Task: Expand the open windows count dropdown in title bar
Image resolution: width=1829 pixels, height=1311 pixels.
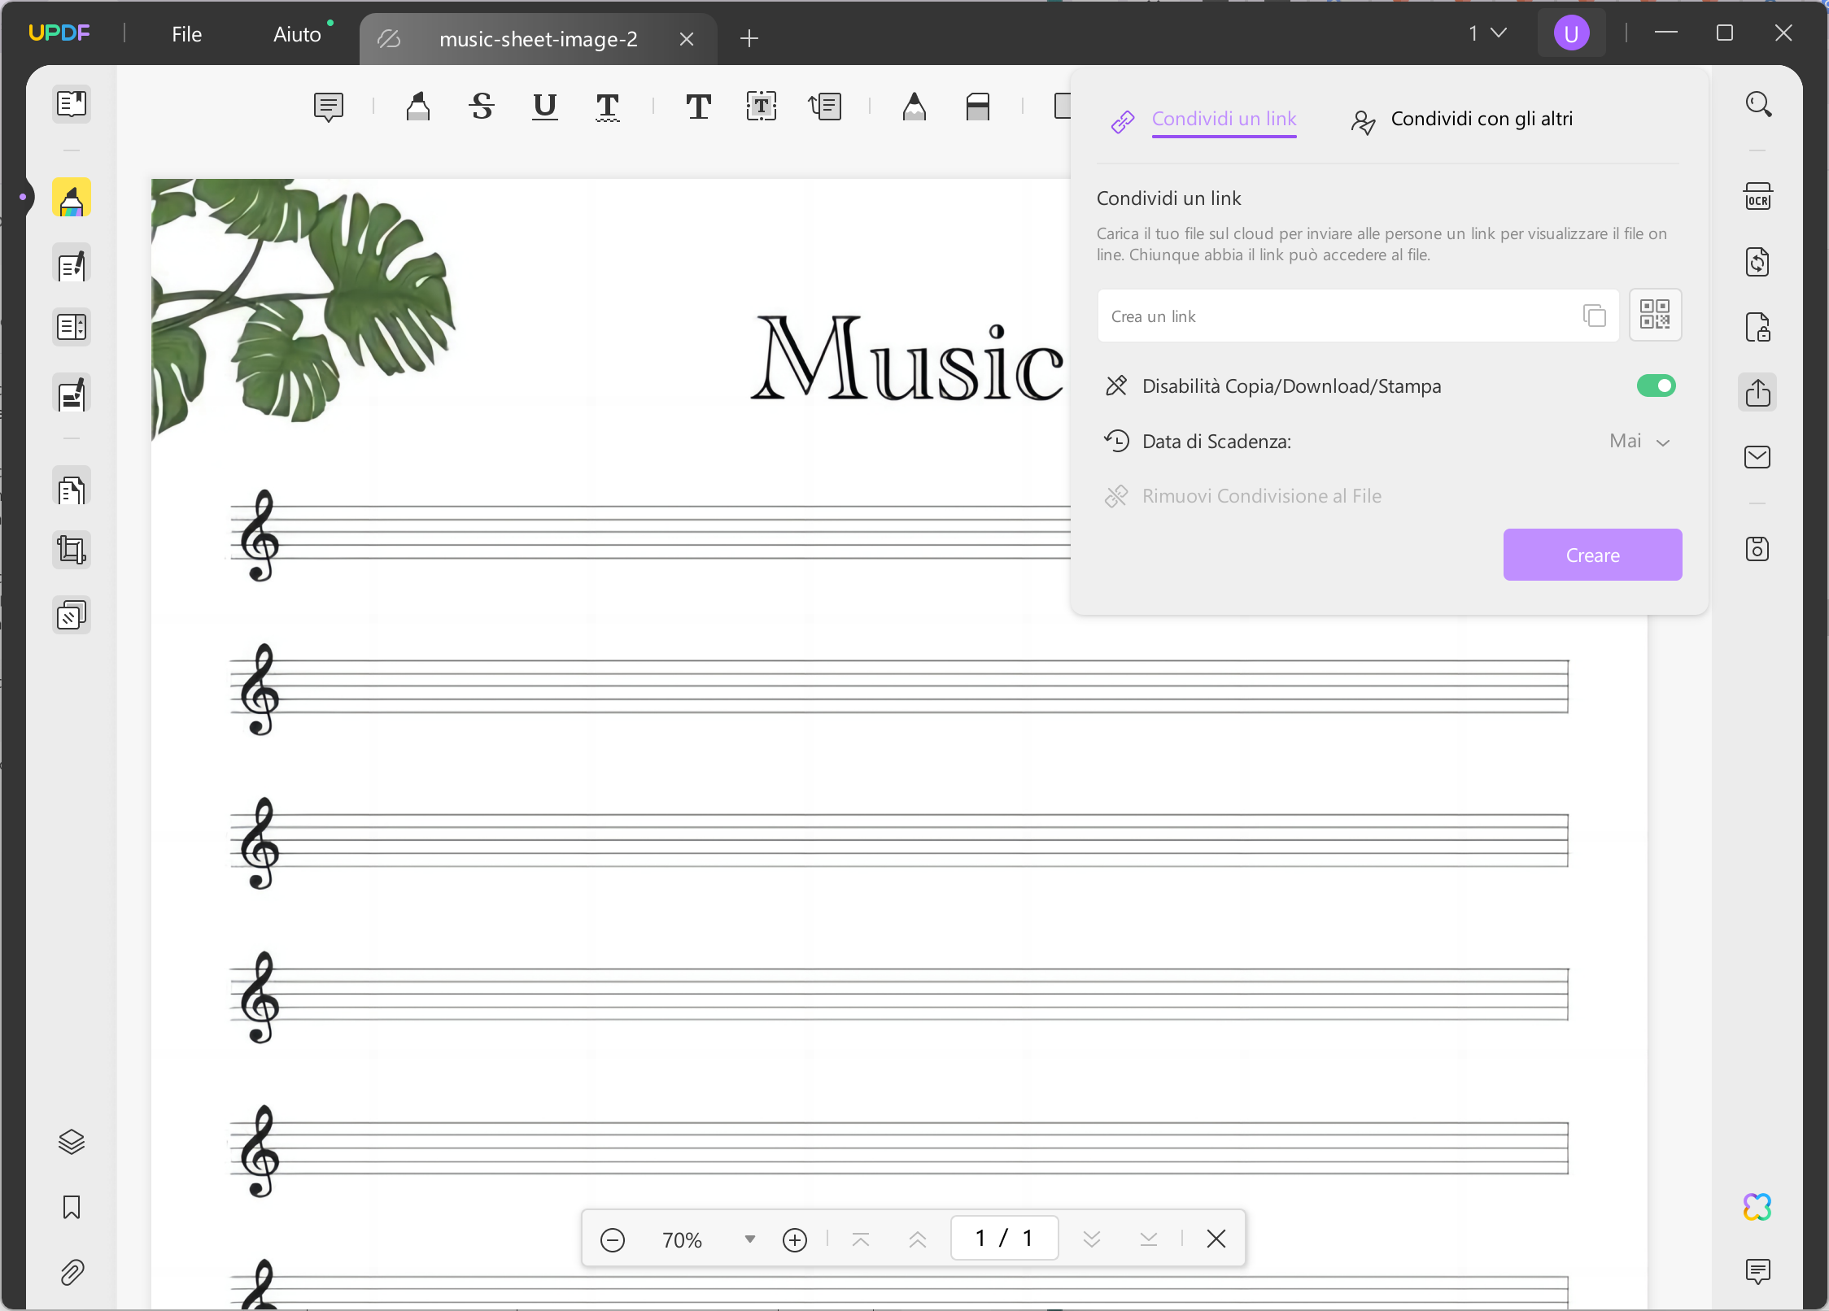Action: 1487,33
